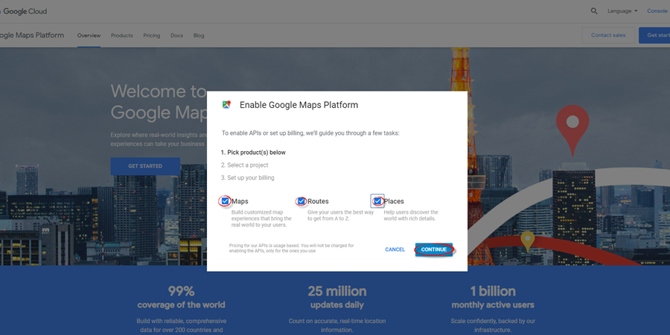670x335 pixels.
Task: Toggle the Routes checkbox
Action: click(301, 201)
